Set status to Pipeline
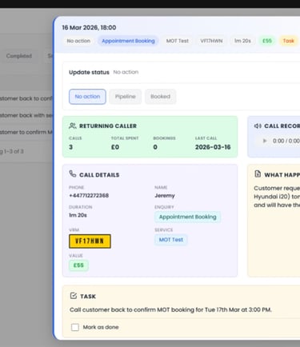 (126, 97)
